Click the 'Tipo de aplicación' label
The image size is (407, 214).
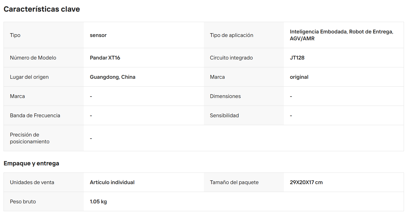tap(232, 35)
